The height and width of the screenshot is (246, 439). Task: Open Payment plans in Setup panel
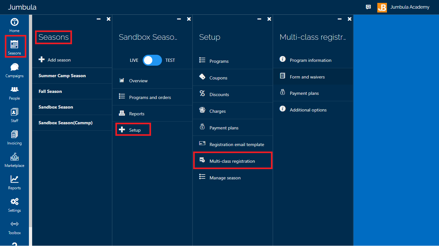[x=233, y=128]
